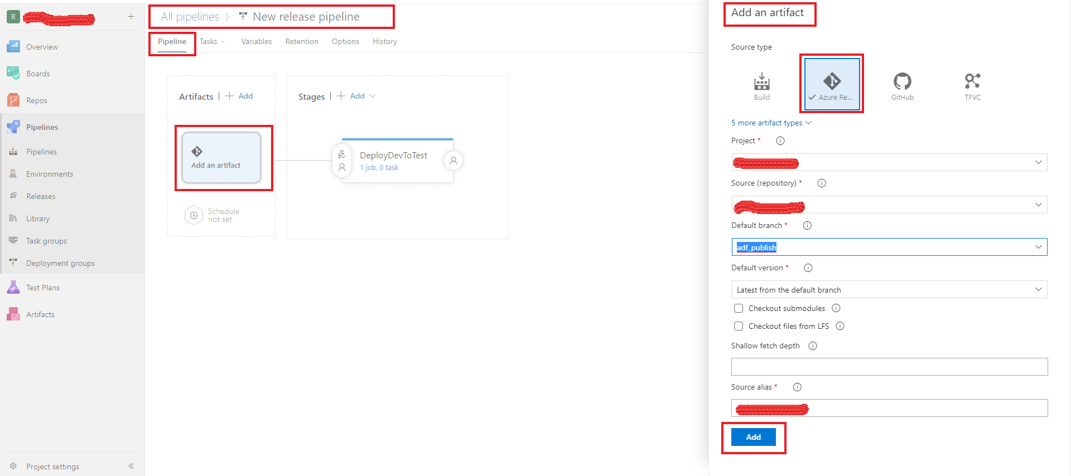Switch to the Variables tab

pyautogui.click(x=257, y=41)
